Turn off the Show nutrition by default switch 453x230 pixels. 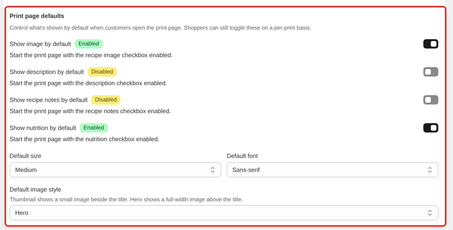(x=431, y=128)
